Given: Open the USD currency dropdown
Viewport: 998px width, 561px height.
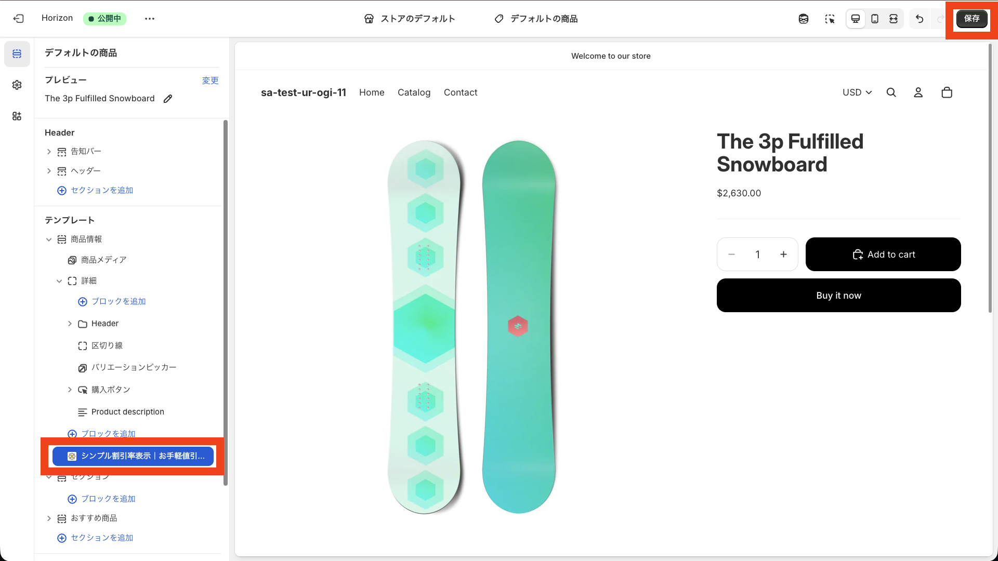Looking at the screenshot, I should pyautogui.click(x=857, y=92).
